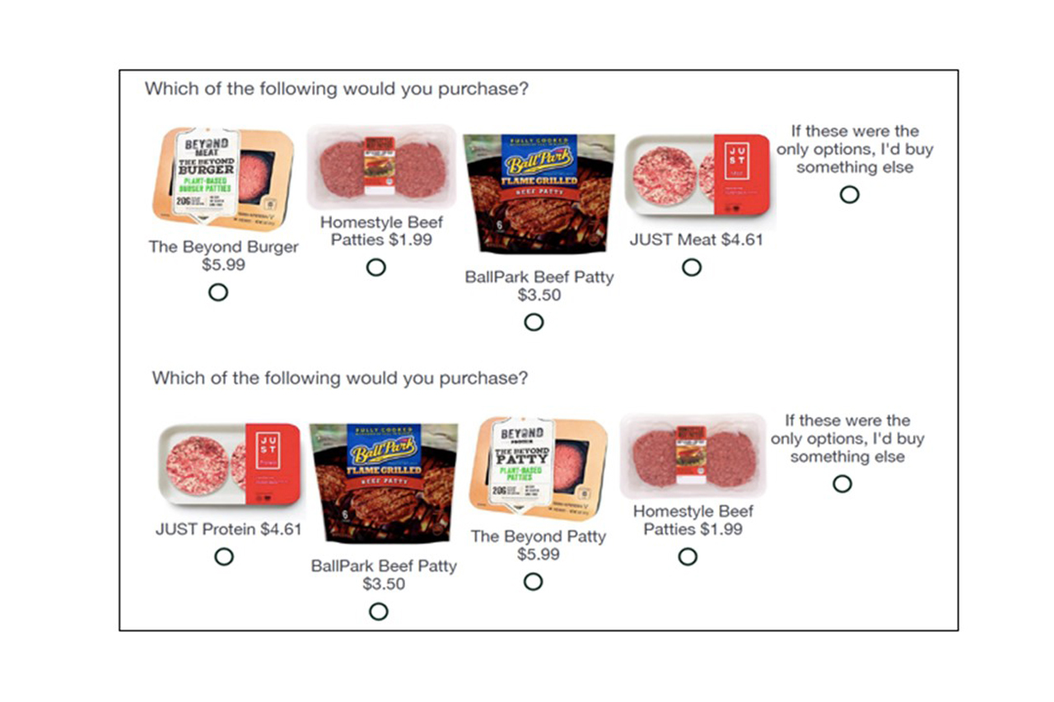Click the first question Homestyle Beef Patties image
Screen dimensions: 1054x702
(380, 166)
